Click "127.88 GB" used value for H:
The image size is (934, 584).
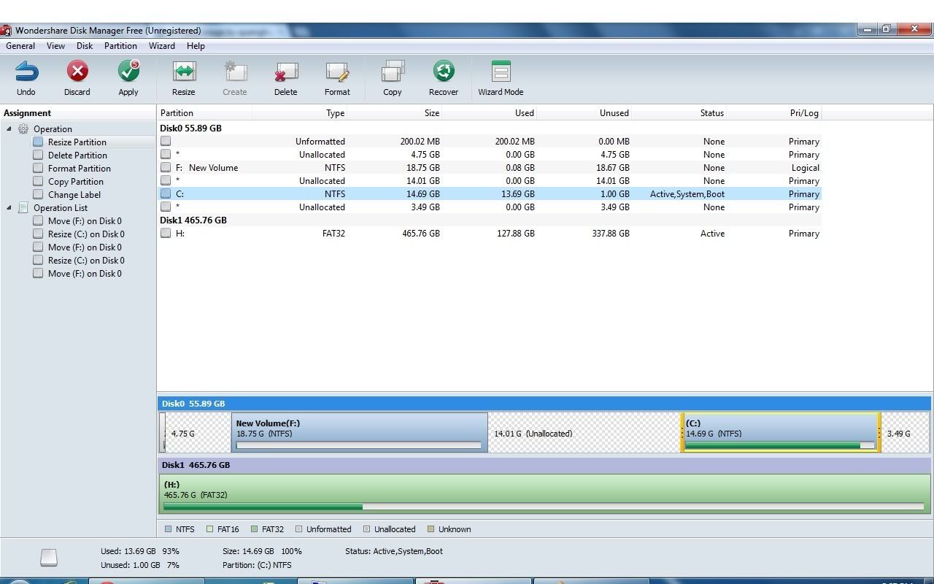pos(514,234)
